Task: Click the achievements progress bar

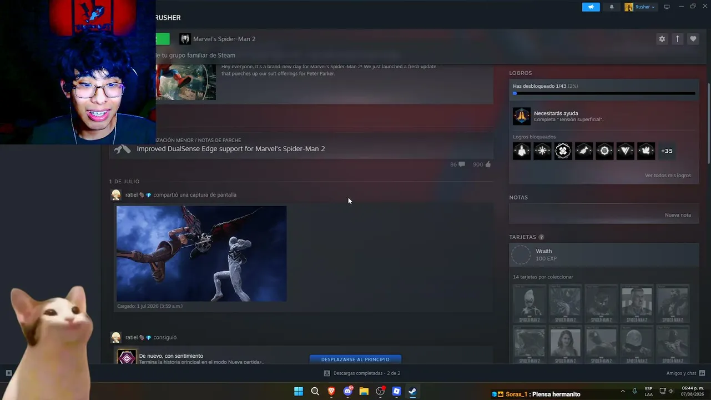Action: coord(604,93)
